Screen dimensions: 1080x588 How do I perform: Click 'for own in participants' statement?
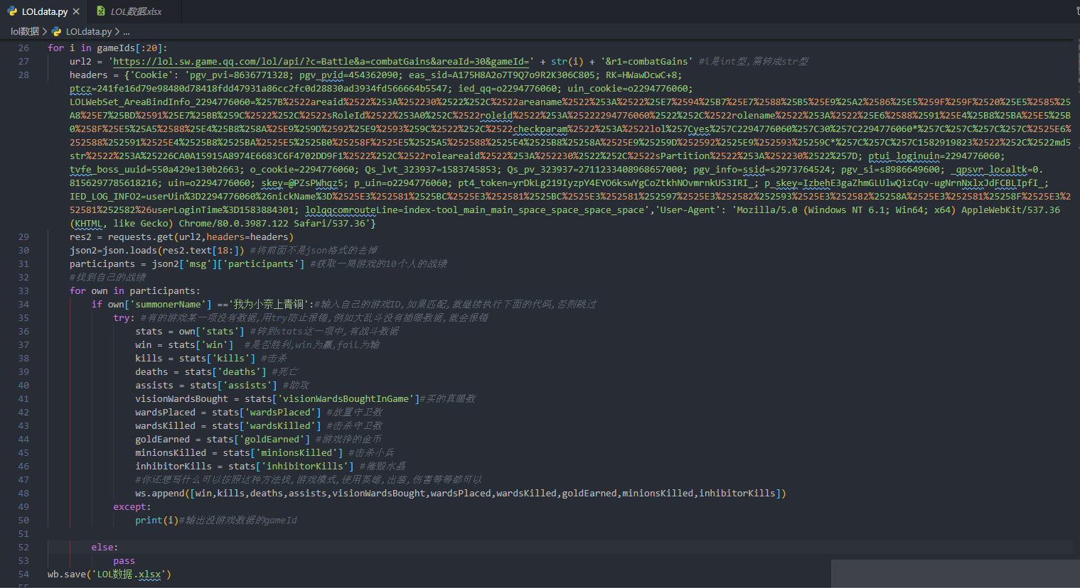point(135,290)
